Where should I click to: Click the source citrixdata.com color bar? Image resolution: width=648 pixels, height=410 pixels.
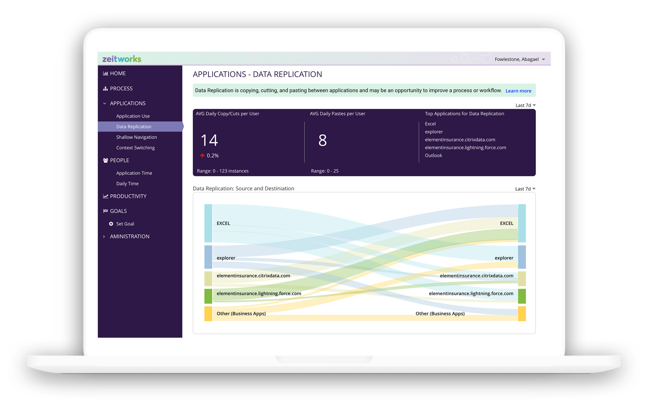208,279
